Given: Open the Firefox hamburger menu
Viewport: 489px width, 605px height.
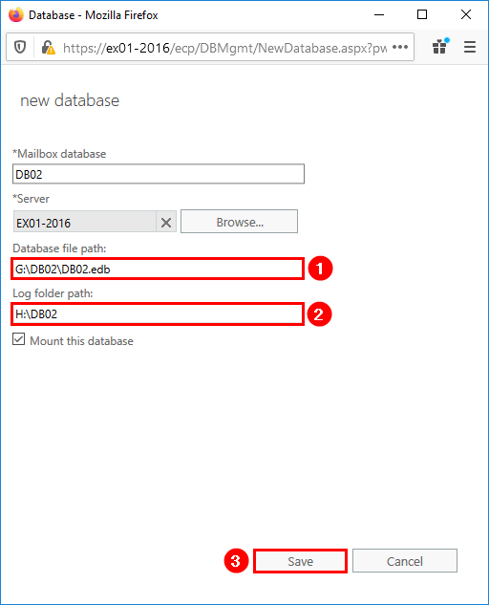Looking at the screenshot, I should click(x=470, y=47).
